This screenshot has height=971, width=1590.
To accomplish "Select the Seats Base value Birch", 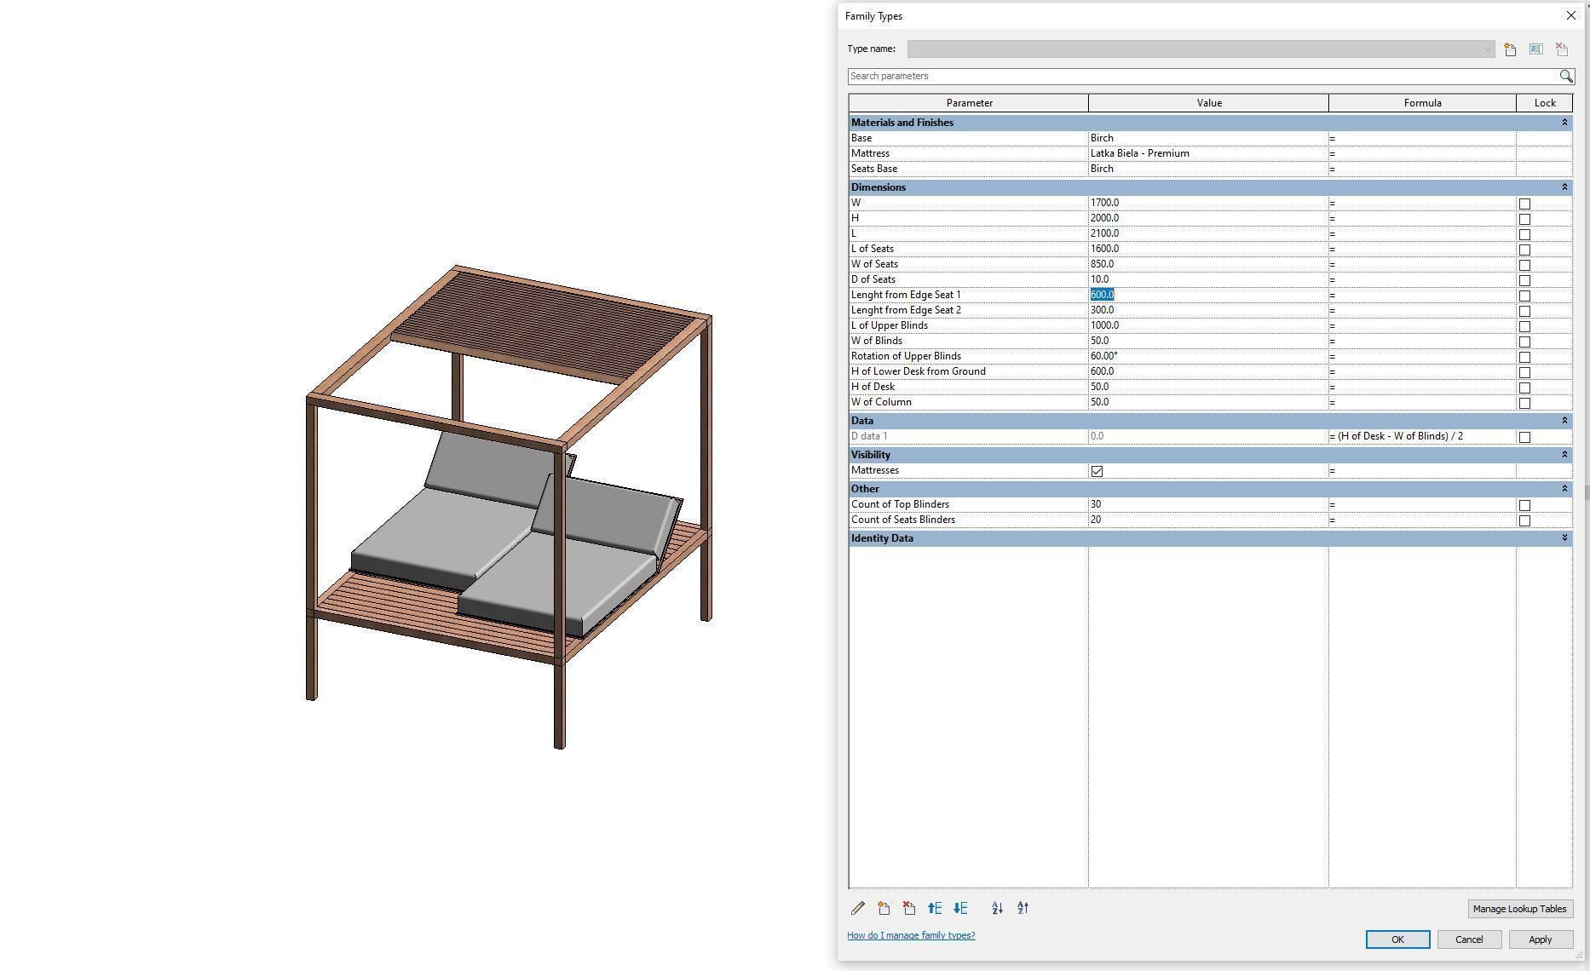I will click(x=1208, y=169).
